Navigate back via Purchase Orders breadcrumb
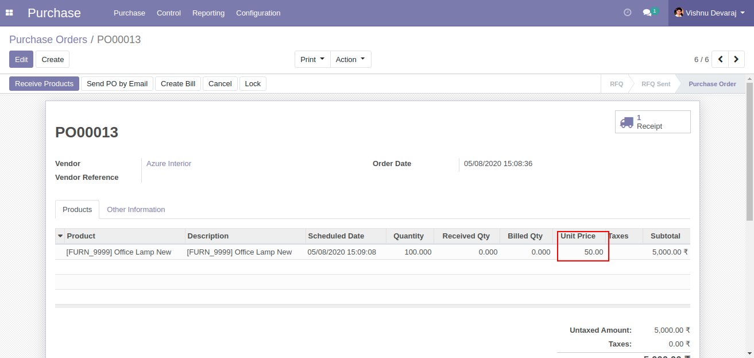 pos(48,40)
